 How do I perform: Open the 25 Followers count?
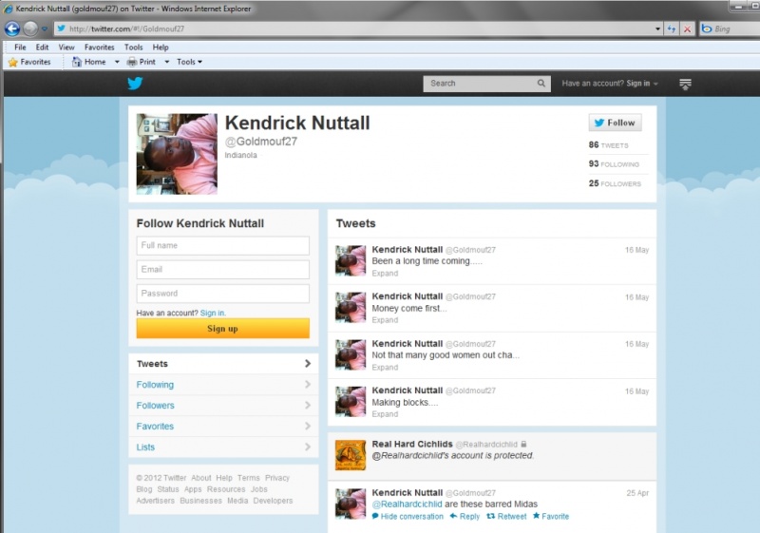coord(615,183)
